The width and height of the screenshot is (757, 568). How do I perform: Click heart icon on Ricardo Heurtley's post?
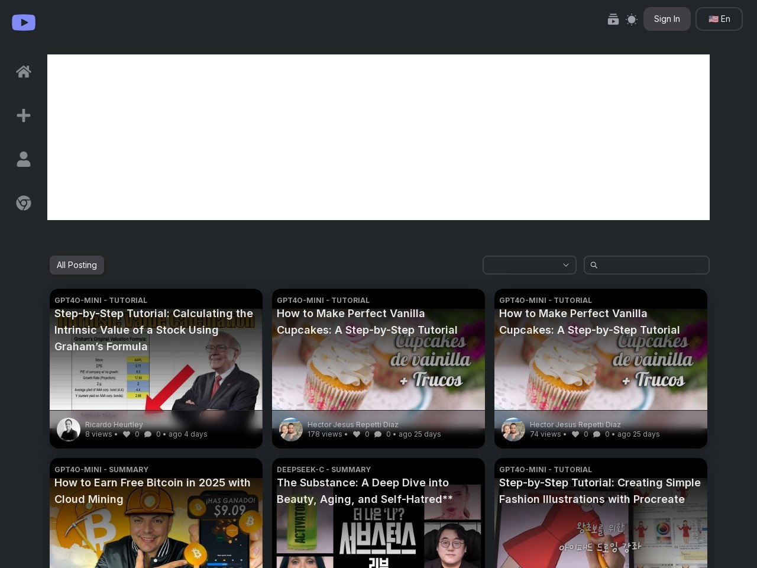pyautogui.click(x=127, y=434)
